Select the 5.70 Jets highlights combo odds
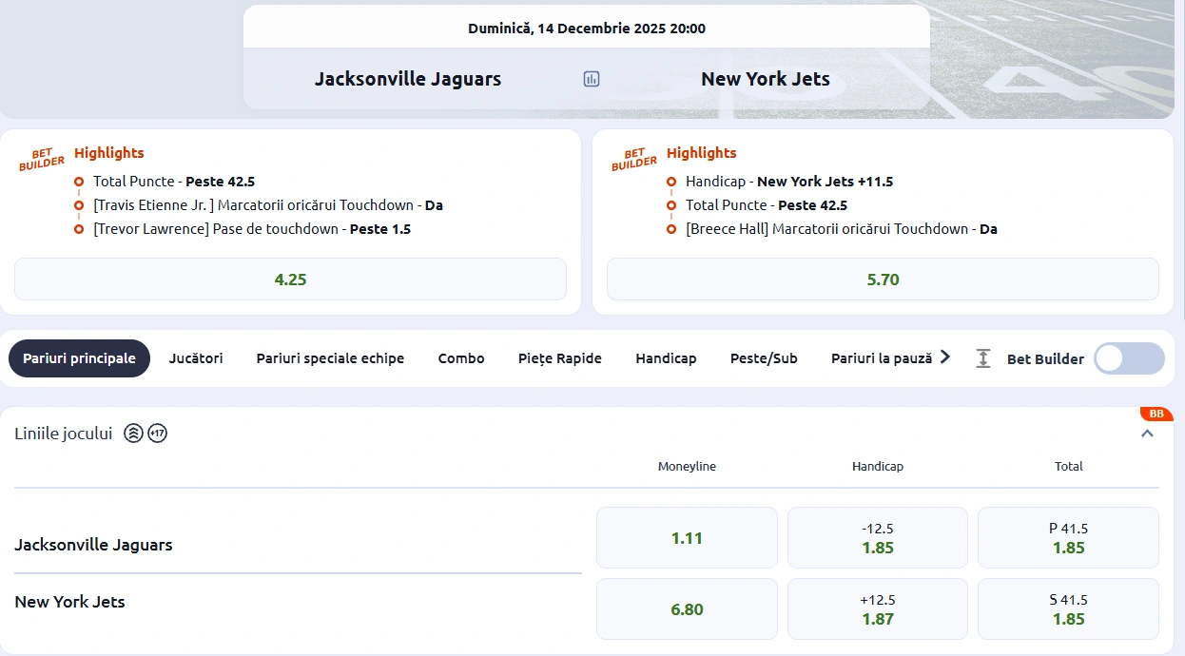 [883, 279]
